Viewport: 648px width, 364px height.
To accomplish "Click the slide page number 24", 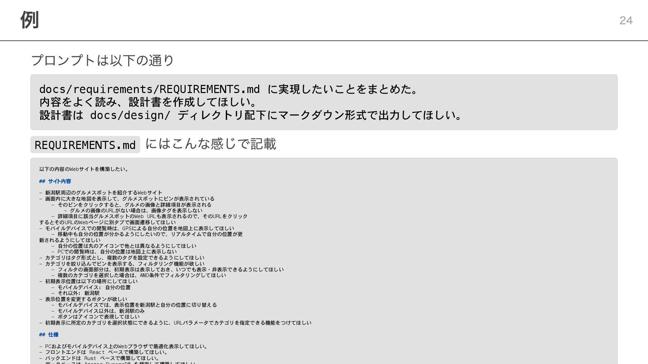I will click(626, 21).
